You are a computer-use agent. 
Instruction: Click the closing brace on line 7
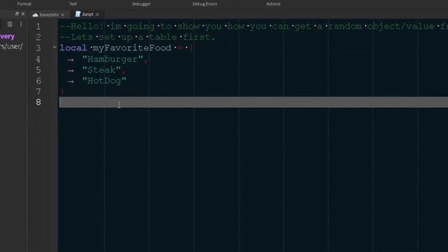[x=62, y=92]
